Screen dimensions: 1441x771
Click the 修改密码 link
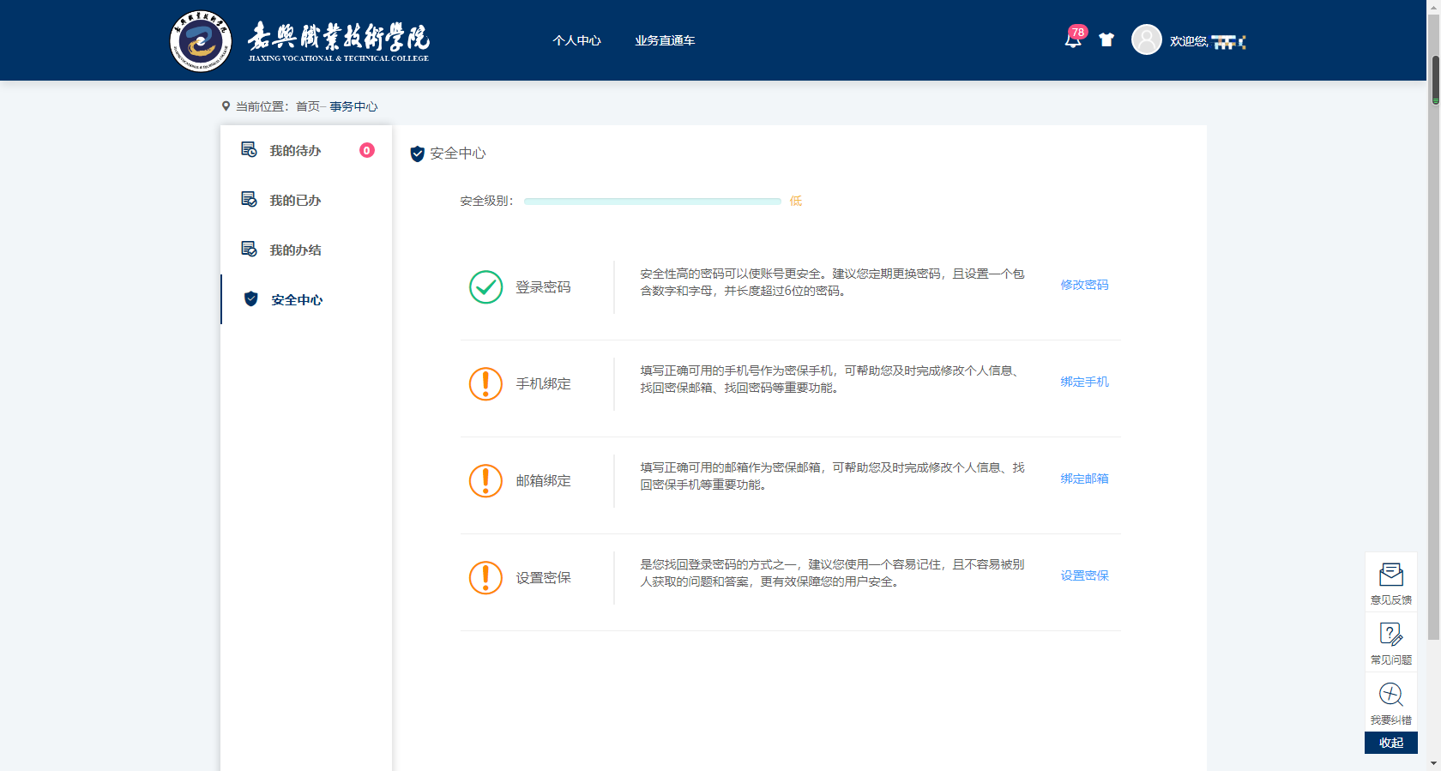1084,285
